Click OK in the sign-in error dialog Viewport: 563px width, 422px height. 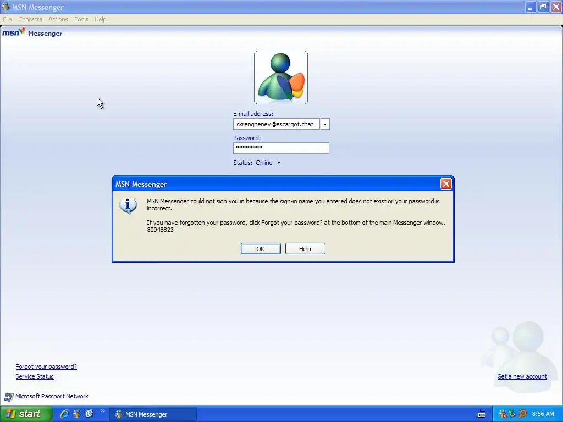(261, 249)
